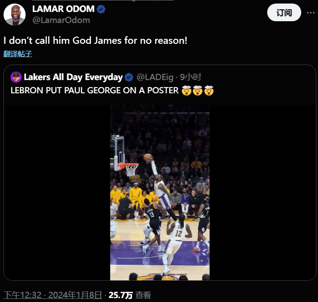This screenshot has height=302, width=318.
Task: Play the LeBron dunk video
Action: point(160,192)
